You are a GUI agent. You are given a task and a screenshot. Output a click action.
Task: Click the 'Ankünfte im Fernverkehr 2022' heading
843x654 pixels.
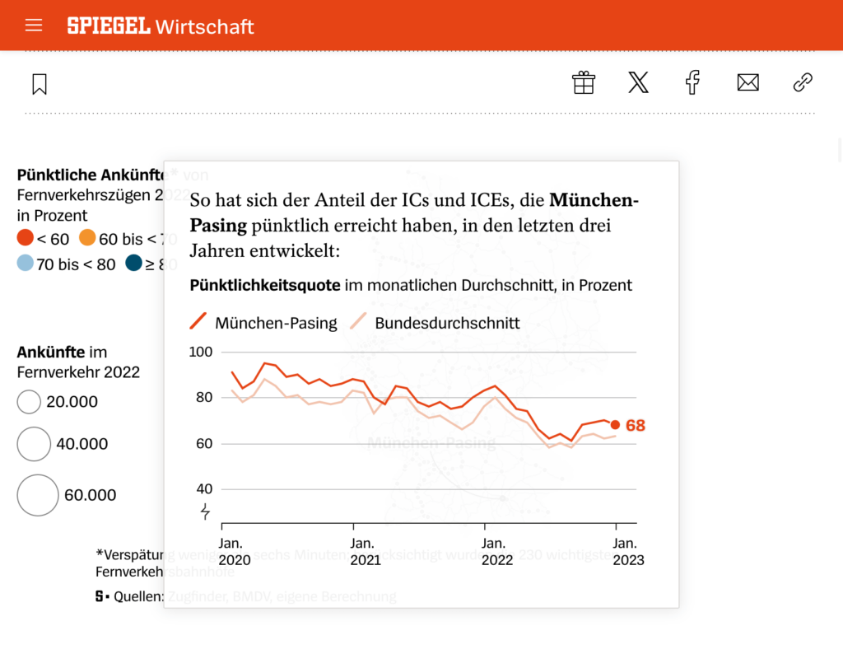[x=78, y=362]
